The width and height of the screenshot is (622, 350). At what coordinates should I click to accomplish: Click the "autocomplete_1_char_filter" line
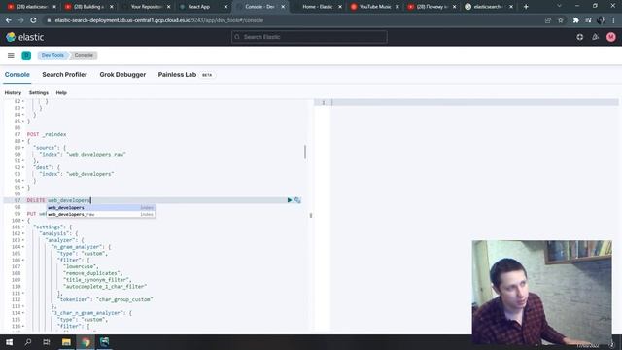pyautogui.click(x=105, y=287)
